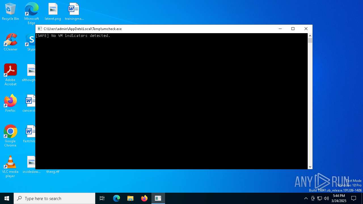
Task: Select the trainingma... Word document on desktop
Action: coord(74,12)
